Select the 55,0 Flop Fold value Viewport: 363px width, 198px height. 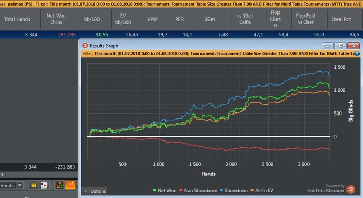click(x=319, y=35)
